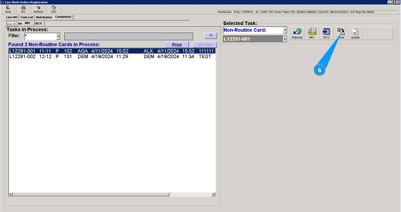Click the 102 cell in the card list

pos(68,51)
